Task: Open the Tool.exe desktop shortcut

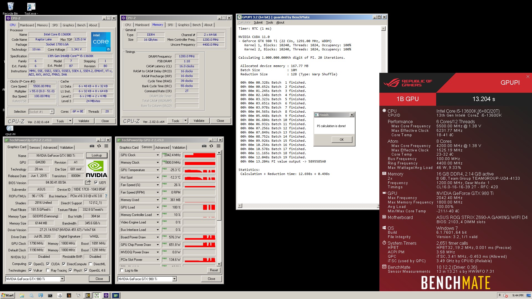Action: coord(31,8)
